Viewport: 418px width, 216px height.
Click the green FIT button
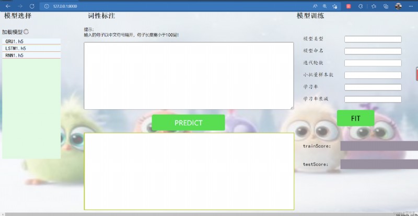356,118
